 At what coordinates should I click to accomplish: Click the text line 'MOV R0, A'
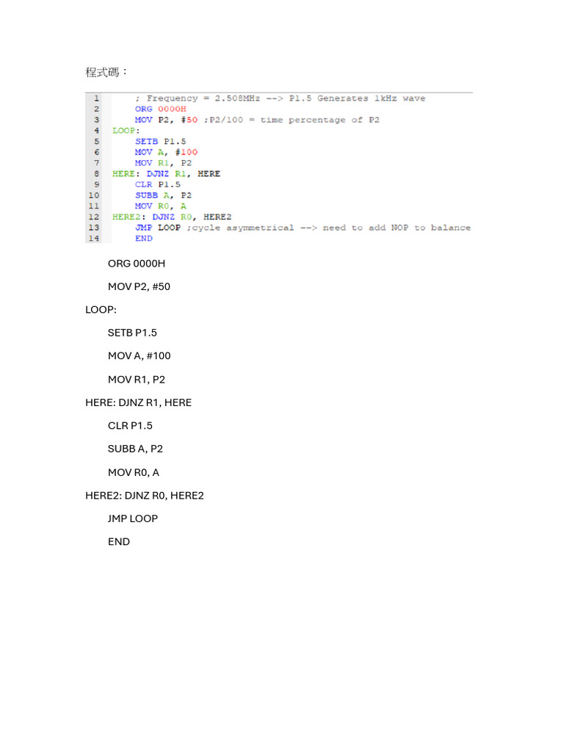[x=134, y=472]
